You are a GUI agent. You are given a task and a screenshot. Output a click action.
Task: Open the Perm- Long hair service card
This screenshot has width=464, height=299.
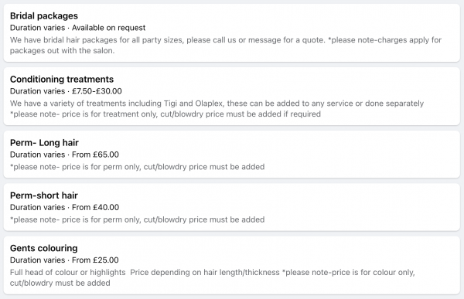click(x=232, y=155)
